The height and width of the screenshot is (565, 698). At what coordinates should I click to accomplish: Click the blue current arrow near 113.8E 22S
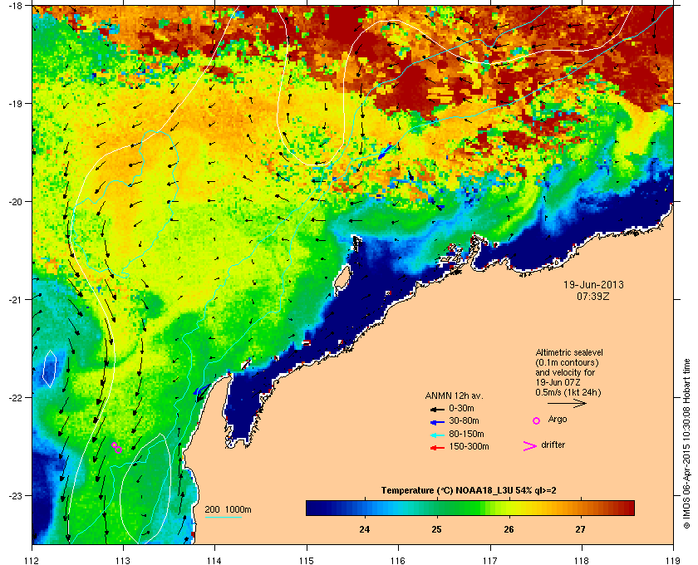[x=201, y=390]
